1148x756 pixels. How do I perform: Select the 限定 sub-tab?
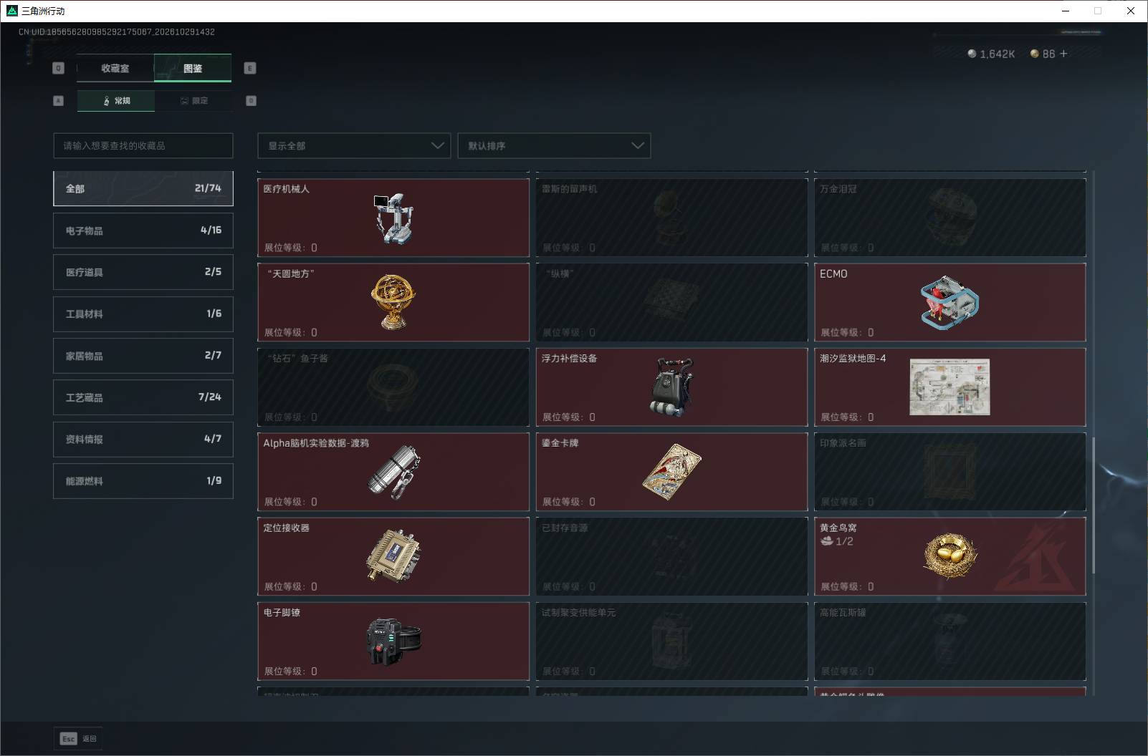(x=193, y=101)
